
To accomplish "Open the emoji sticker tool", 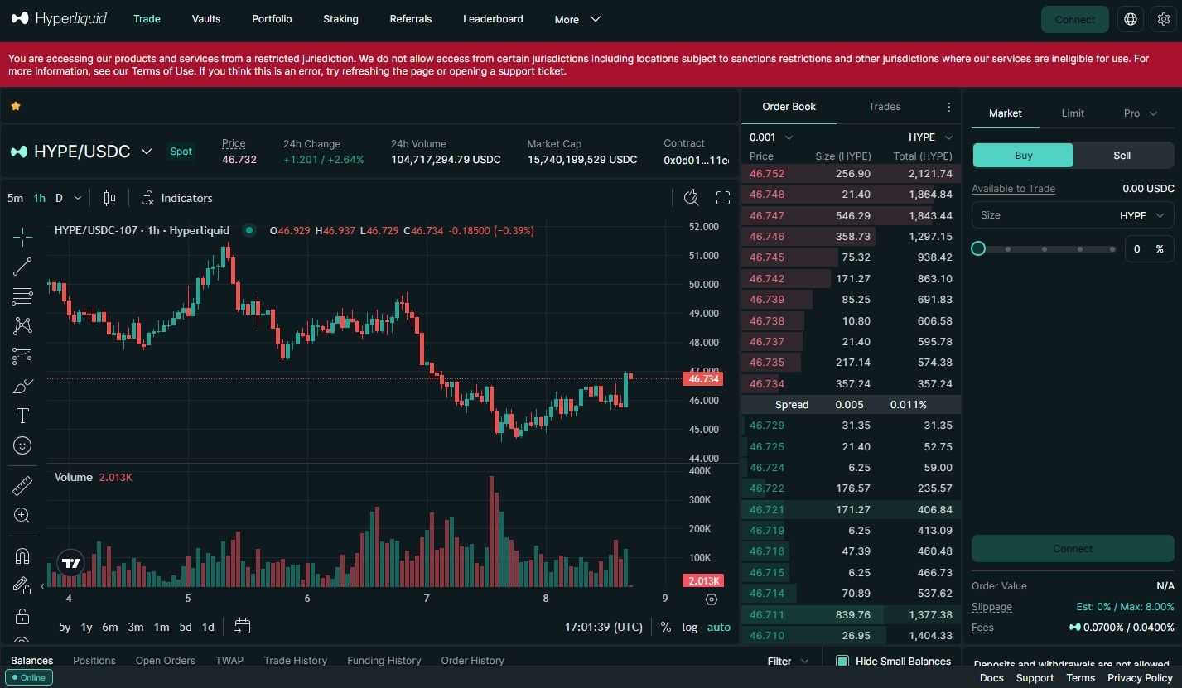I will click(x=22, y=445).
